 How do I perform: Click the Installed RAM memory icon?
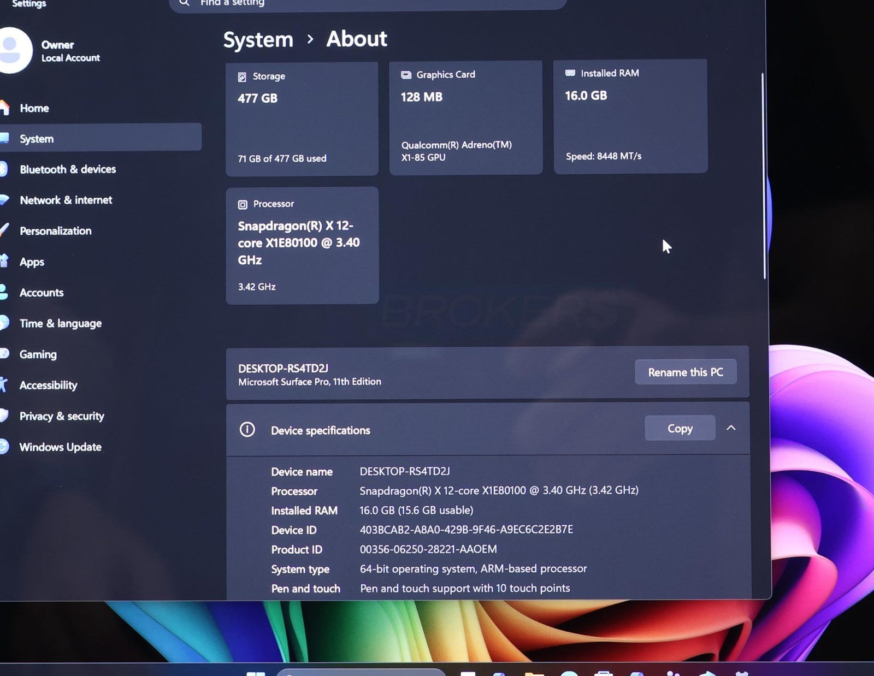[x=570, y=73]
